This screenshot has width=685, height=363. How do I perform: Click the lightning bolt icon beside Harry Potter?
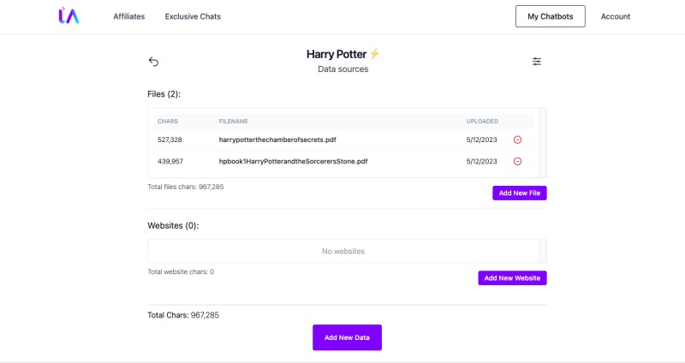tap(374, 54)
